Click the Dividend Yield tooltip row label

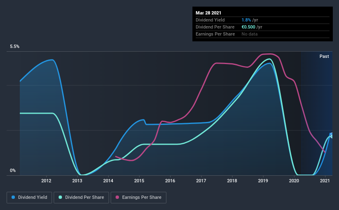(210, 20)
